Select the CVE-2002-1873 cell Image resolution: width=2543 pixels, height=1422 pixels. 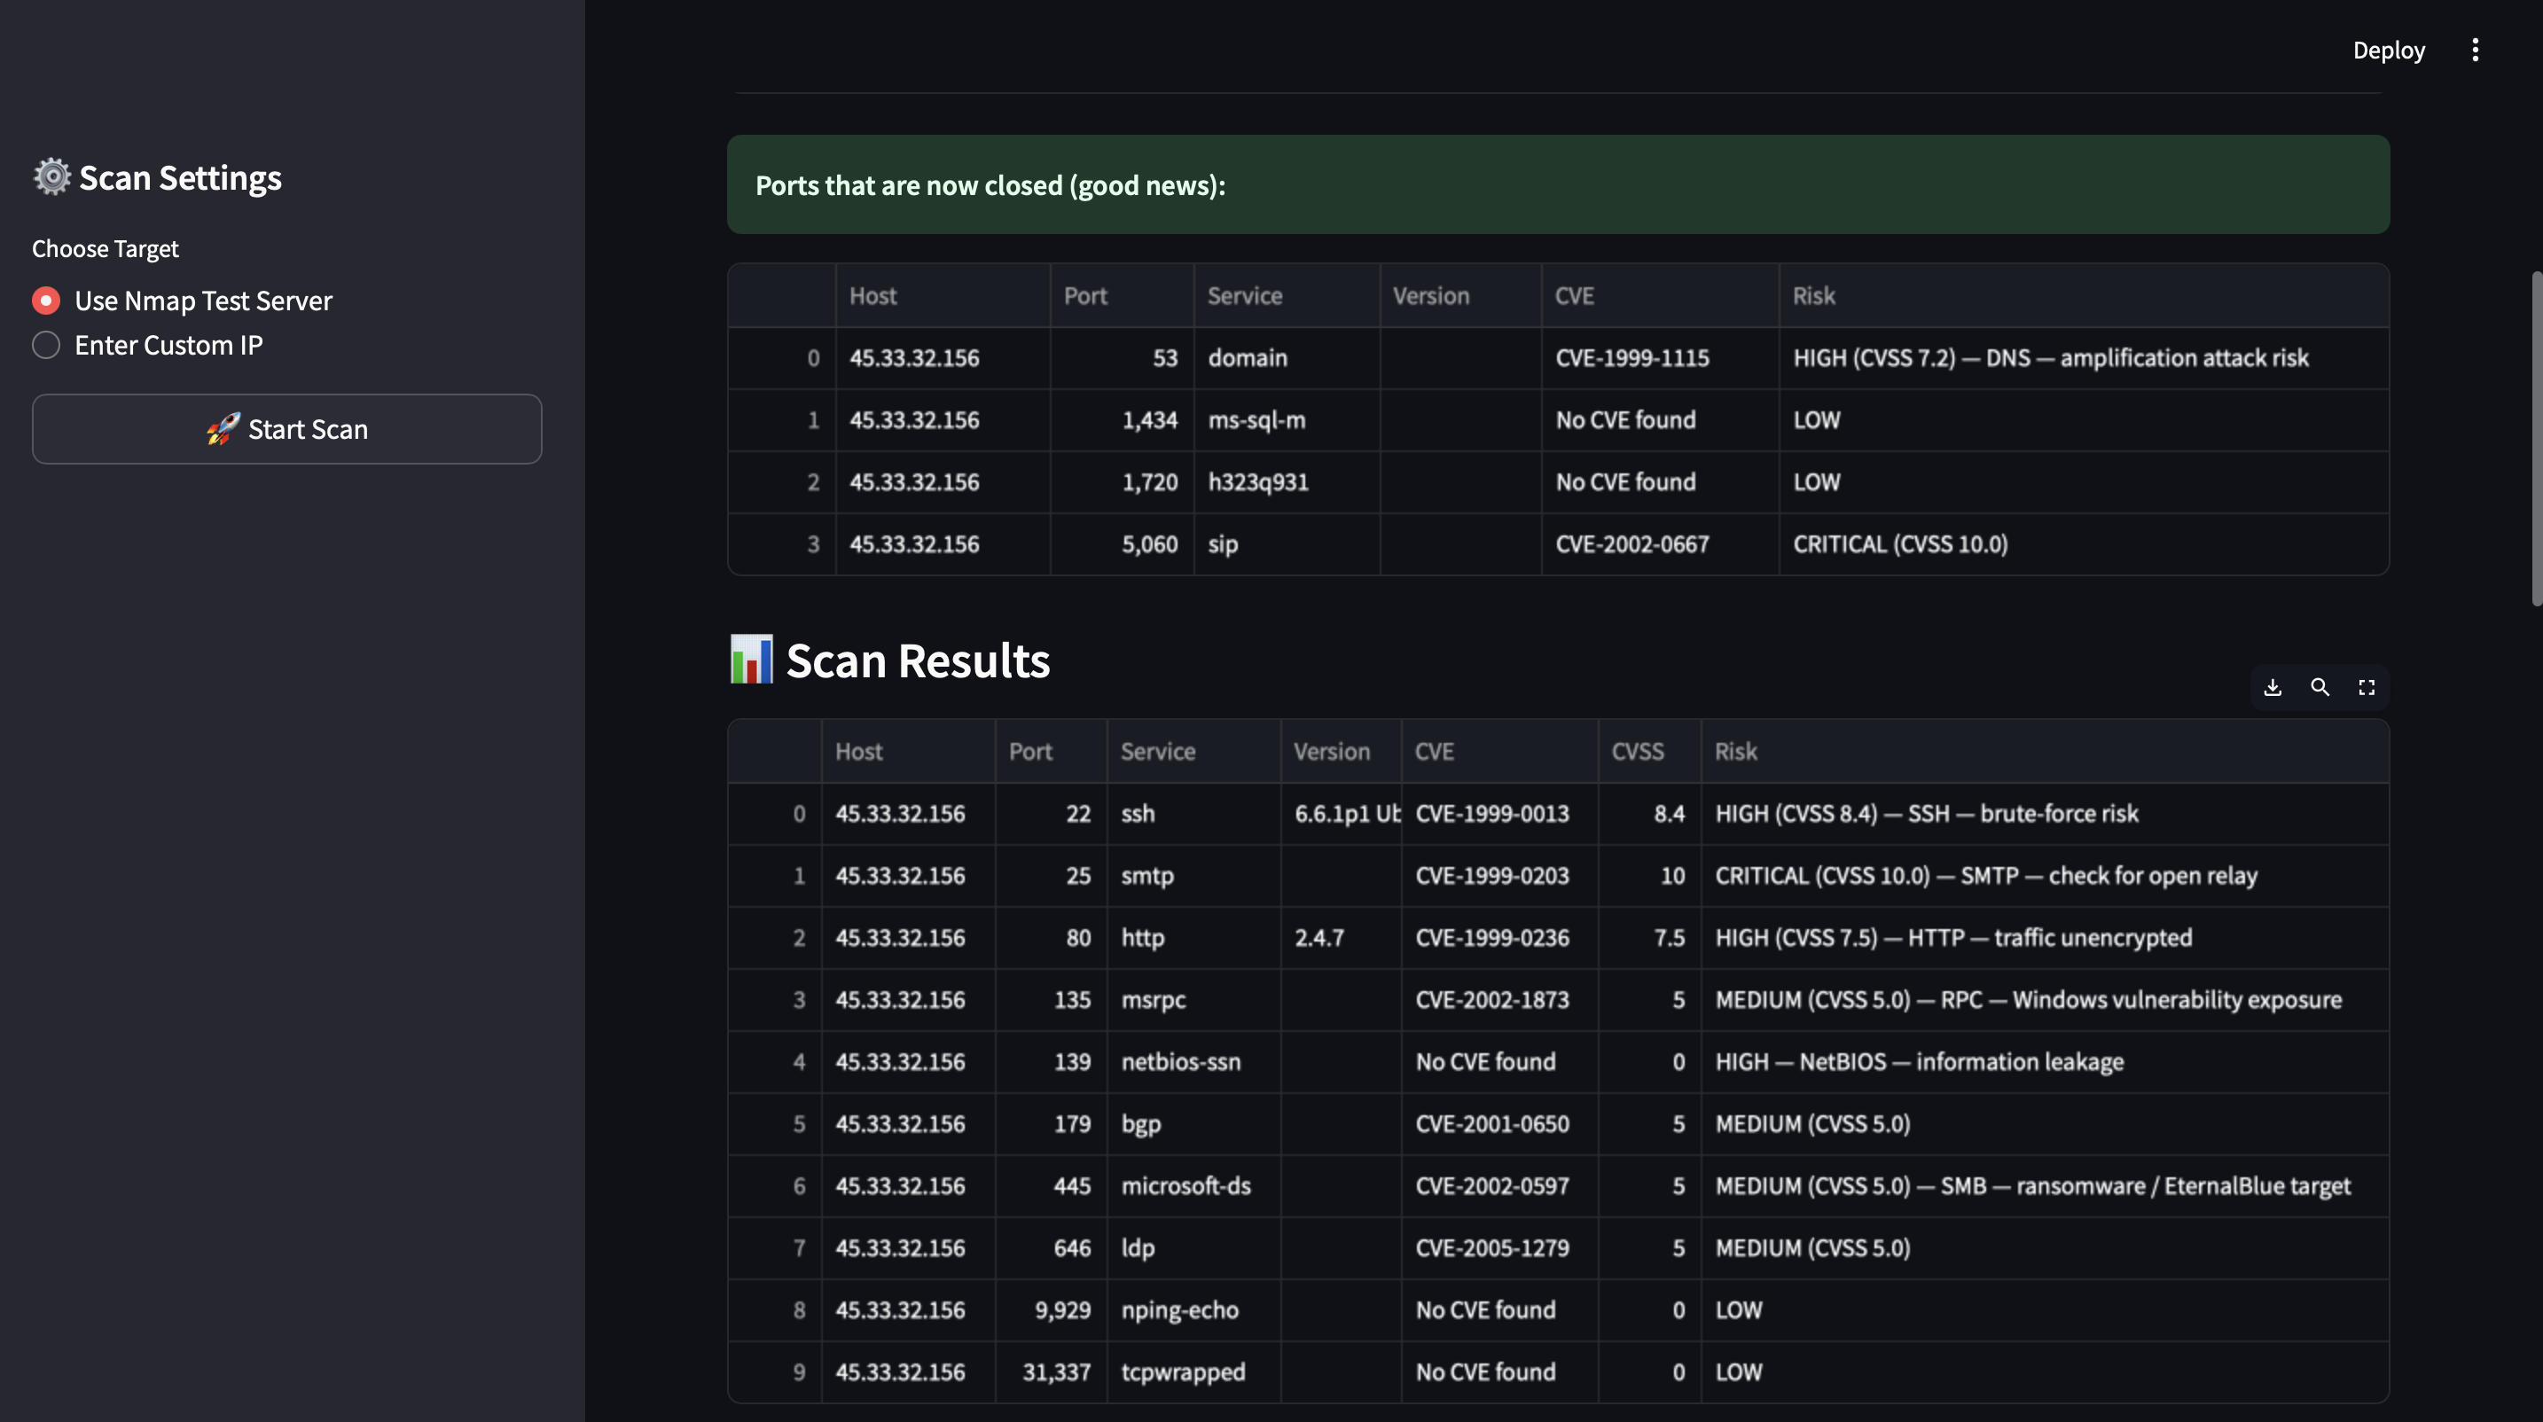tap(1499, 1001)
